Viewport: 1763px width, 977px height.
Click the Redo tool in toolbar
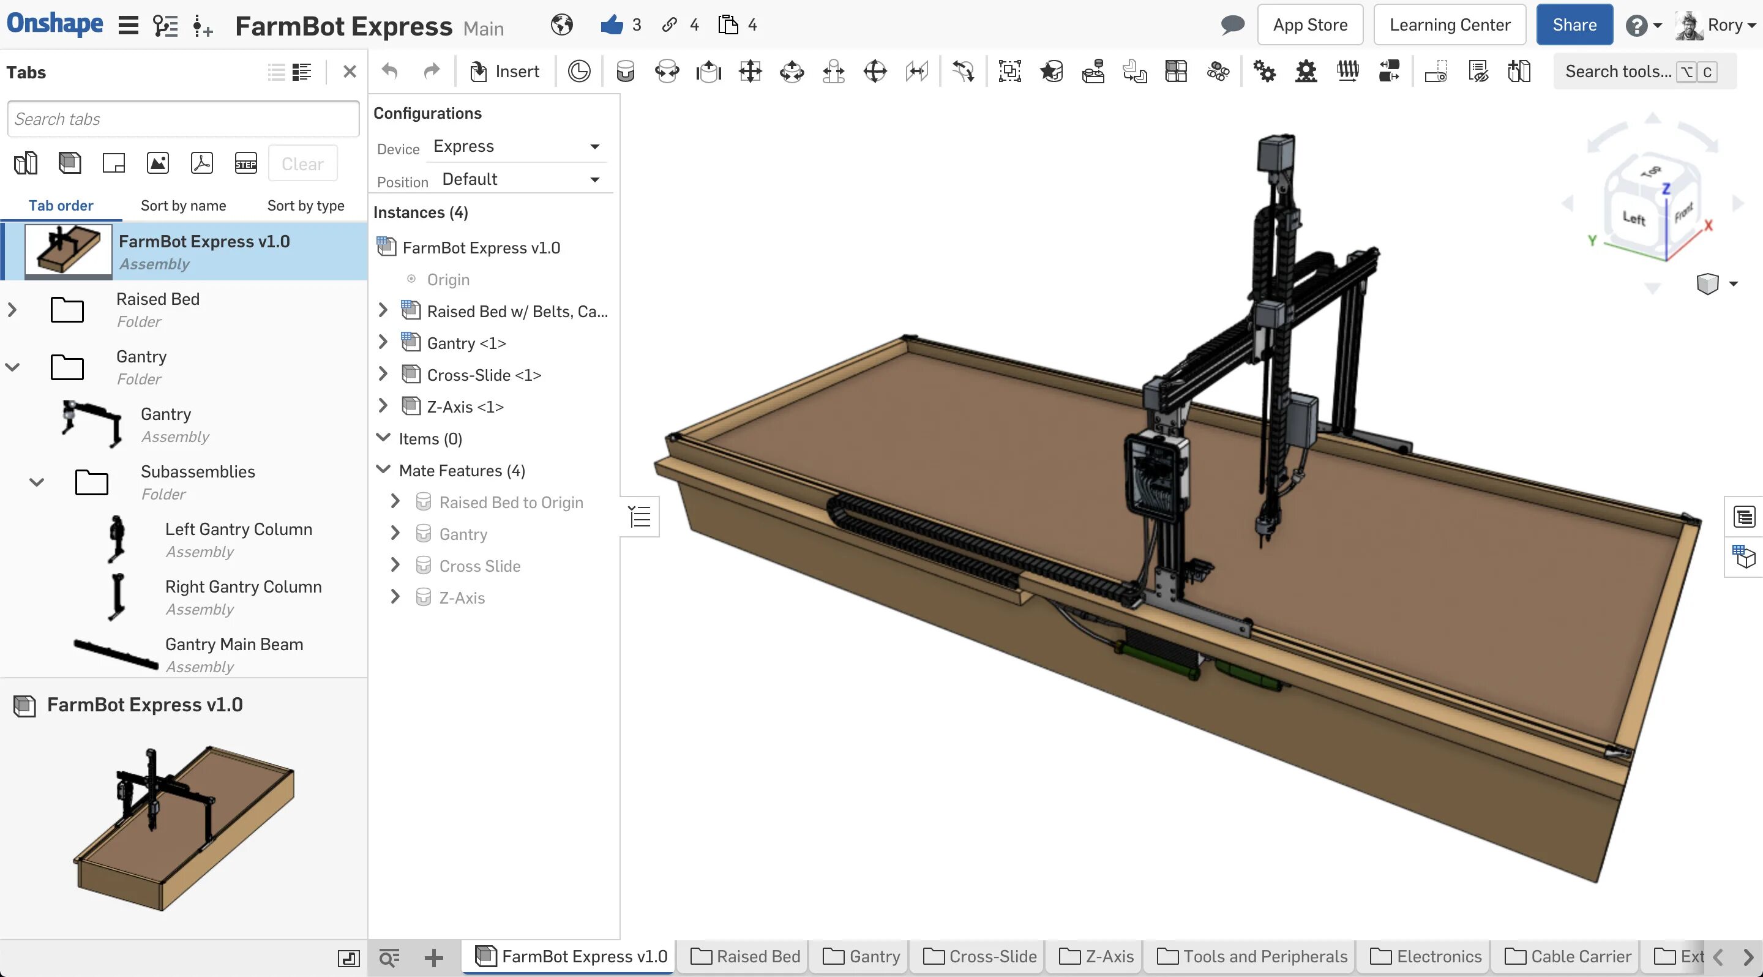click(429, 70)
